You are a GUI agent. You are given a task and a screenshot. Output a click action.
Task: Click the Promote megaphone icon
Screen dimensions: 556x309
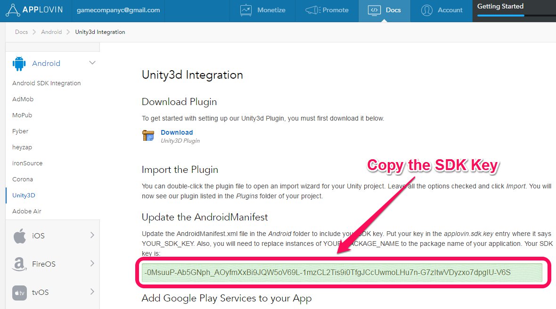click(313, 10)
